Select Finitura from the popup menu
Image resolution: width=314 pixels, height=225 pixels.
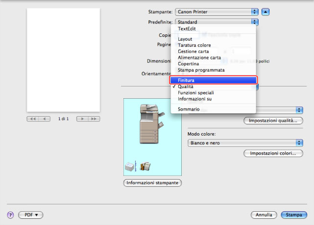[213, 80]
